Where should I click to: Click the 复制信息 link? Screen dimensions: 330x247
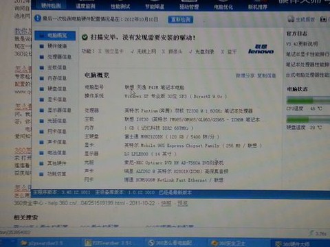click(x=267, y=75)
